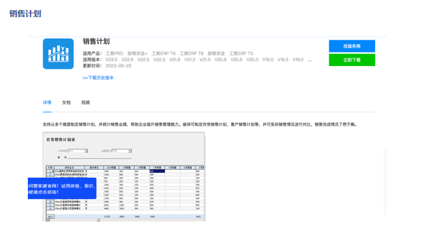Viewport: 424px width, 238px height.
Task: Select the 财贸双全+ product tag
Action: (137, 54)
